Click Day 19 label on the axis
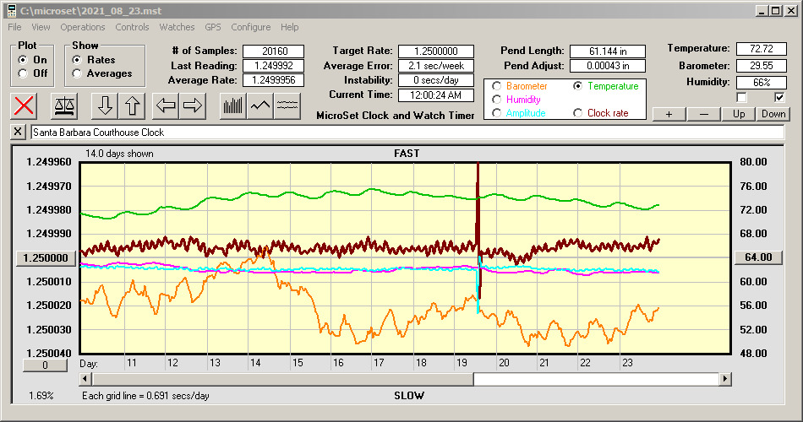Screen dimensions: 803x422 462,363
